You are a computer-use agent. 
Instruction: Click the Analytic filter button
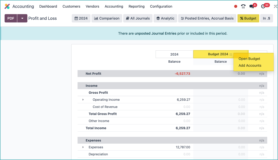pos(165,18)
